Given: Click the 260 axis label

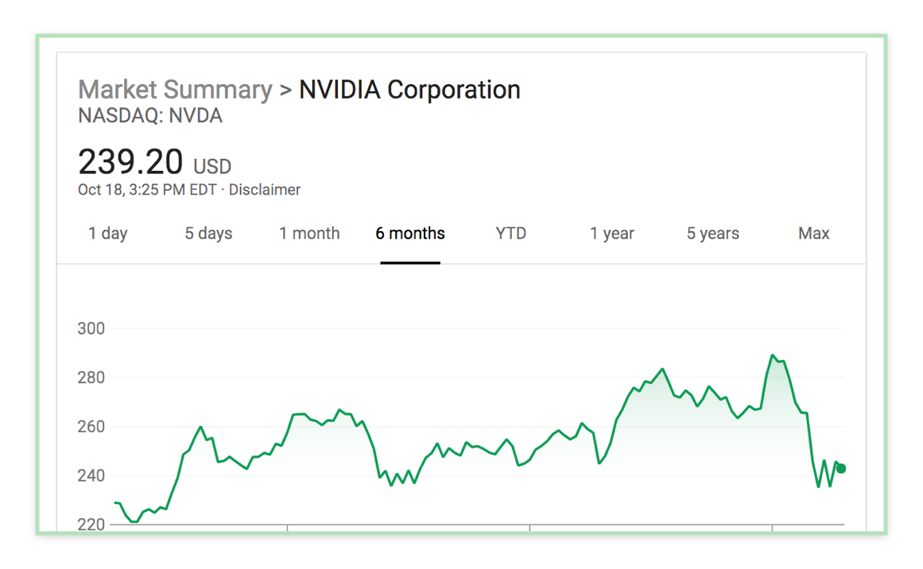Looking at the screenshot, I should 91,427.
